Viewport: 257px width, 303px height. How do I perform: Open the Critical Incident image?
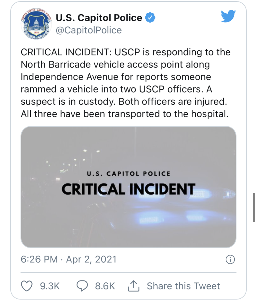pyautogui.click(x=128, y=187)
